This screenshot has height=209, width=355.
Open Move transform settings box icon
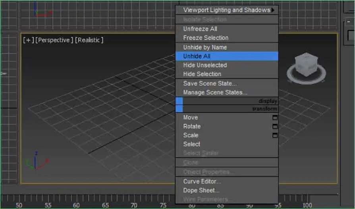point(275,118)
